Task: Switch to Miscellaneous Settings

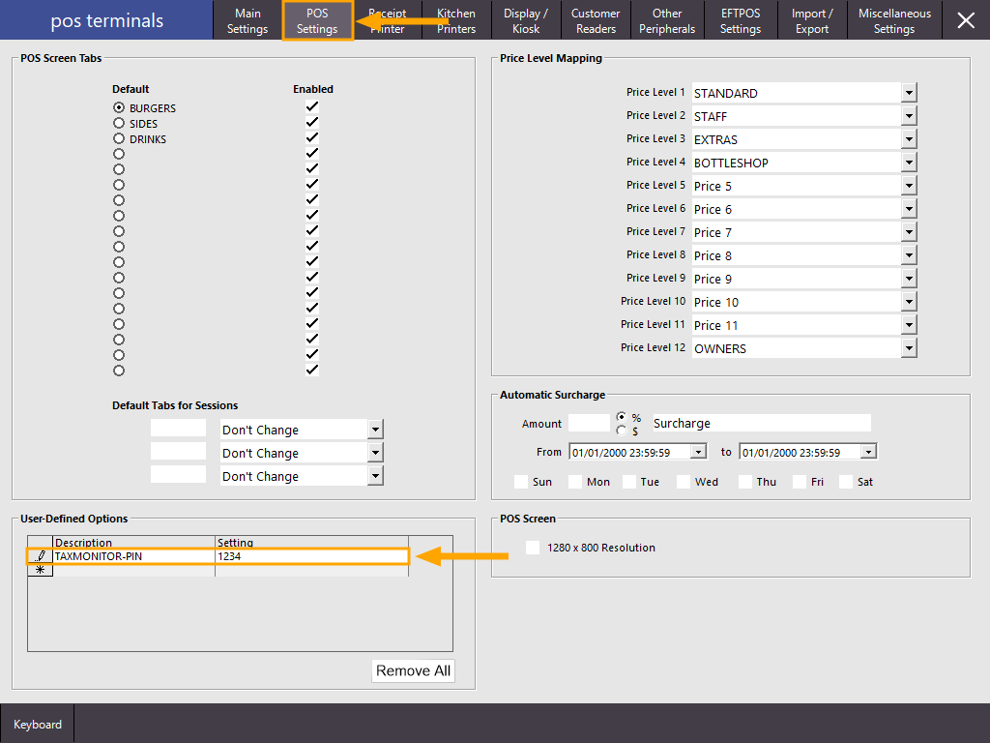Action: pyautogui.click(x=894, y=19)
